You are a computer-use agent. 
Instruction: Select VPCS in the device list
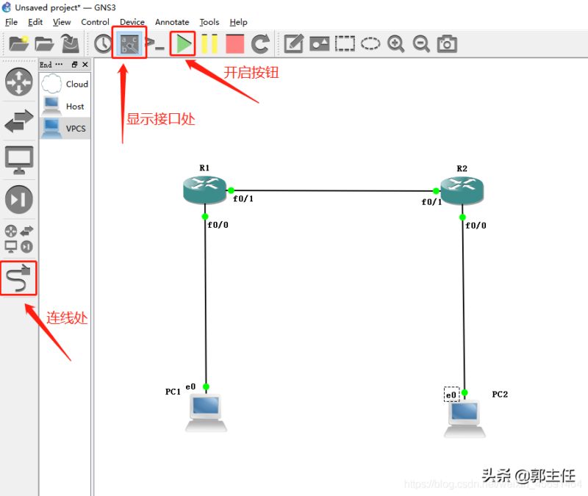[x=65, y=128]
